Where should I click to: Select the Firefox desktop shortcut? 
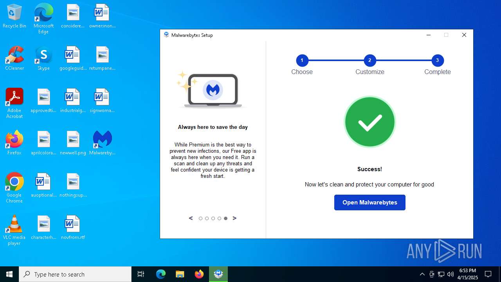click(x=14, y=143)
